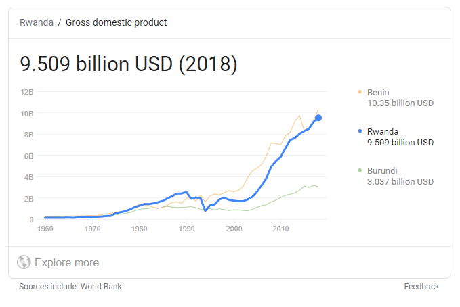Click the 1990 label on the x-axis

pyautogui.click(x=186, y=229)
